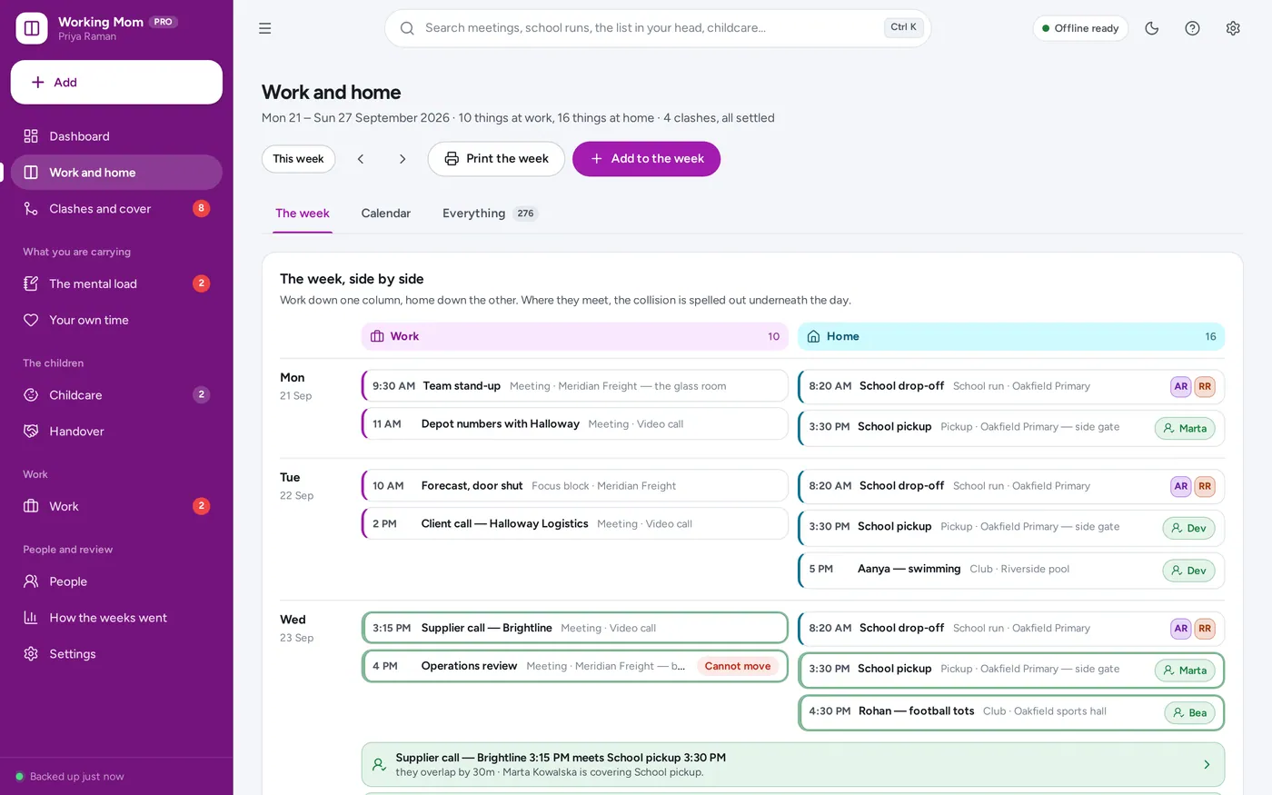This screenshot has width=1272, height=795.
Task: Open Forecast, door shut focus block
Action: 575,486
